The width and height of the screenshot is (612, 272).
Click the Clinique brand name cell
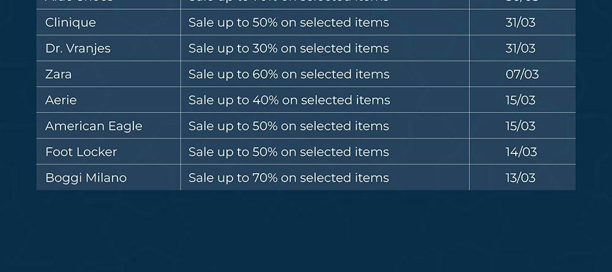pos(70,23)
